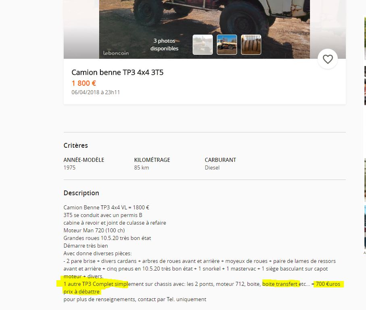Click the posting date 06/04/2018 à 23h11
The height and width of the screenshot is (310, 366).
tap(96, 92)
